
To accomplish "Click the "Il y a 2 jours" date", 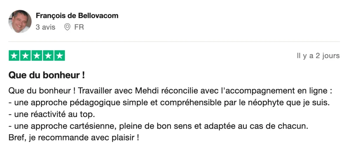I will coord(318,56).
